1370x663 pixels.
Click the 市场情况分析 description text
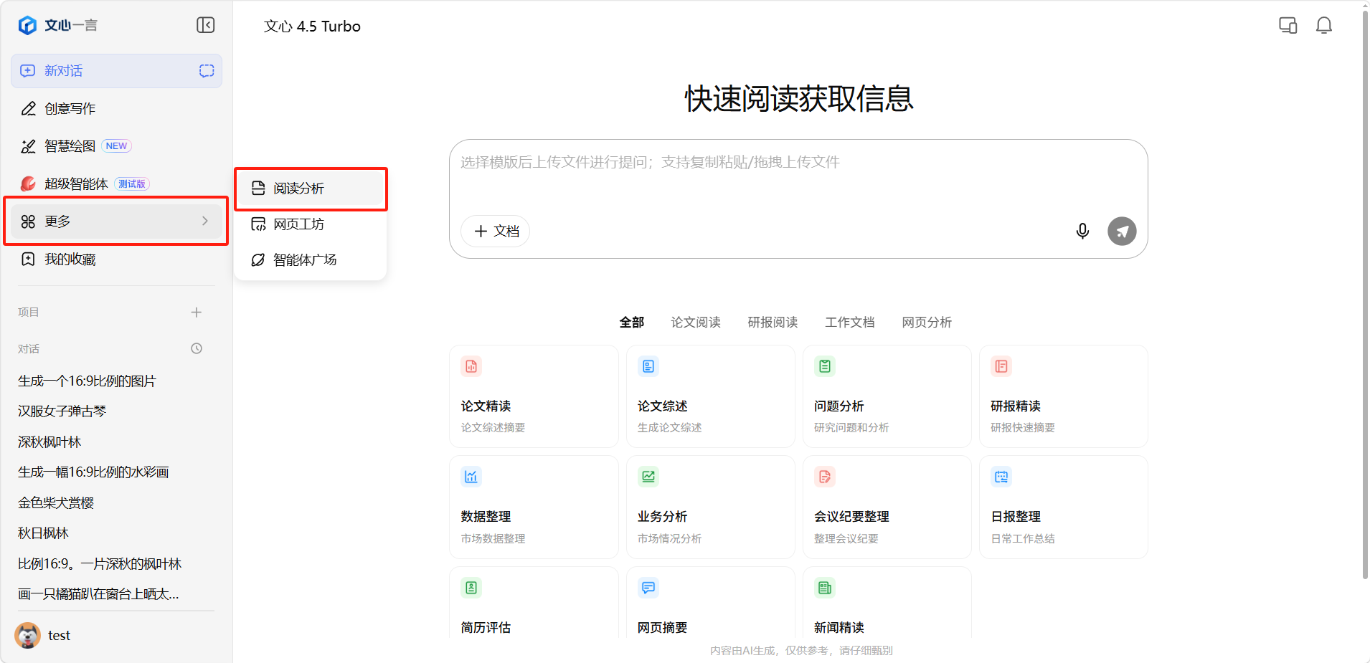tap(669, 539)
